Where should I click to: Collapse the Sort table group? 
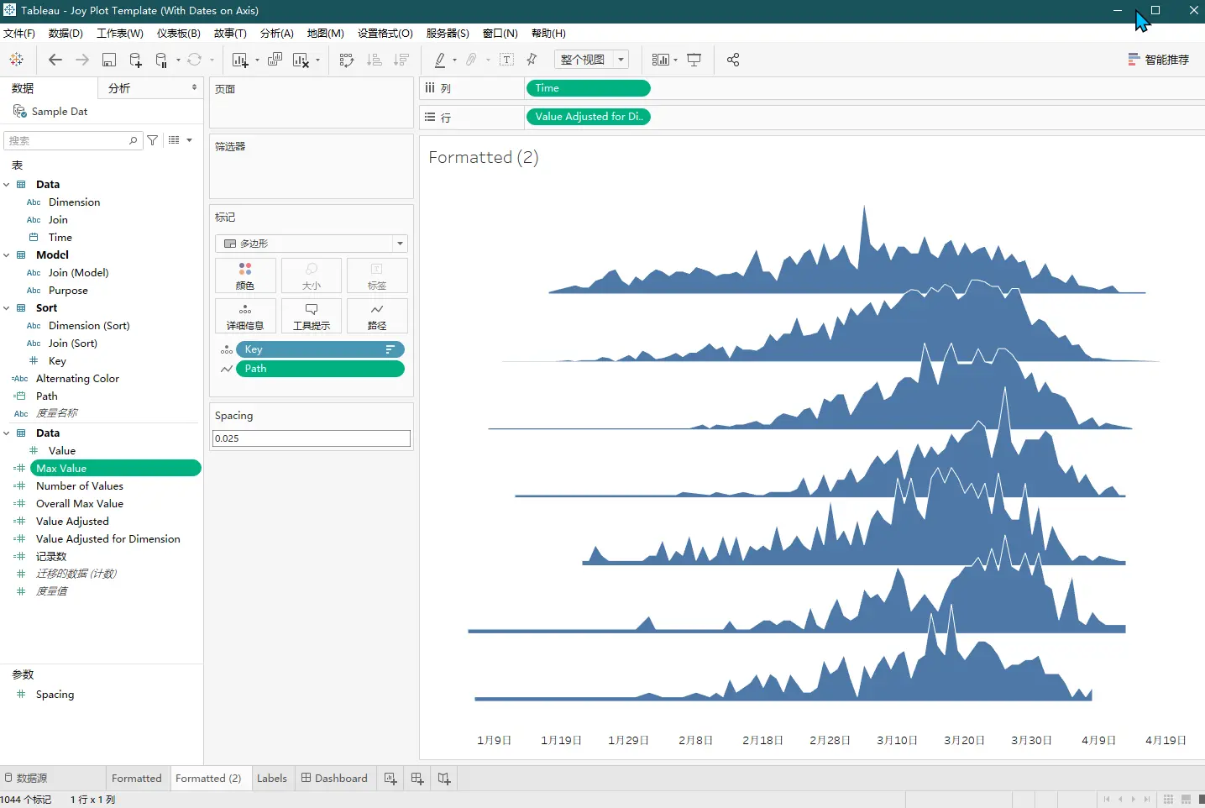pyautogui.click(x=7, y=308)
